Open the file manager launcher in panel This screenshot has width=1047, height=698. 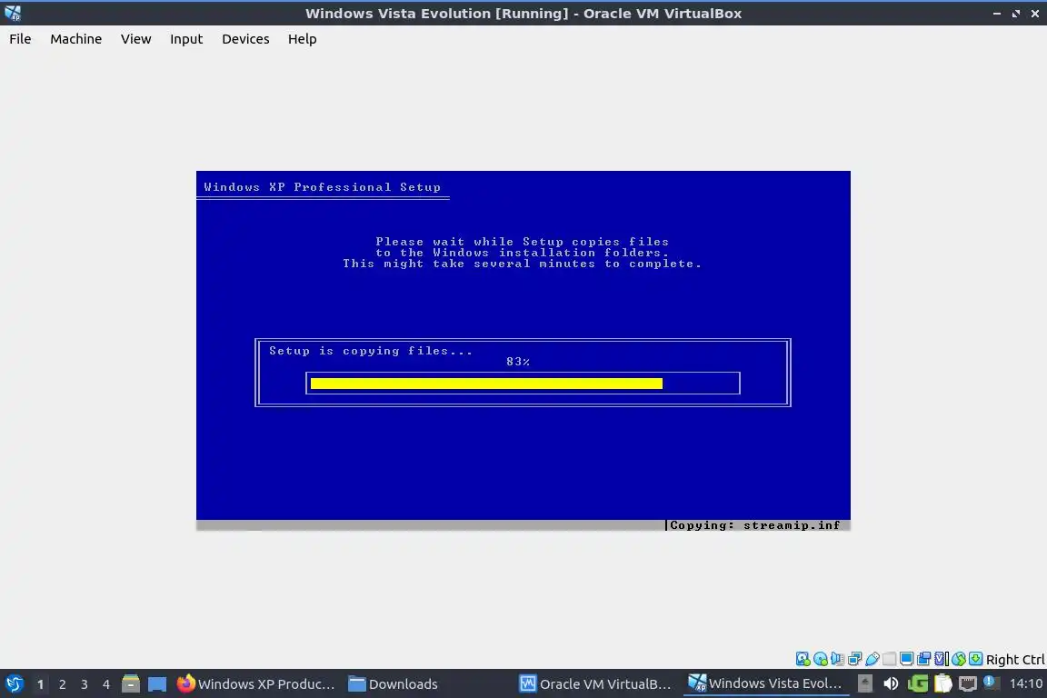pyautogui.click(x=131, y=684)
